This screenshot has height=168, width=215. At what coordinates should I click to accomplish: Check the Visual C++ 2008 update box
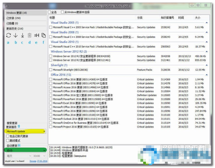51,37
